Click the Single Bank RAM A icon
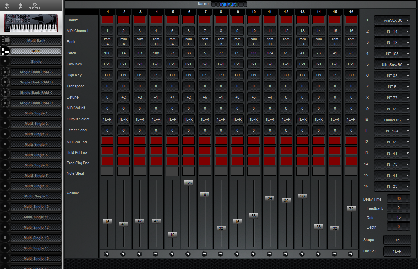 pyautogui.click(x=5, y=72)
